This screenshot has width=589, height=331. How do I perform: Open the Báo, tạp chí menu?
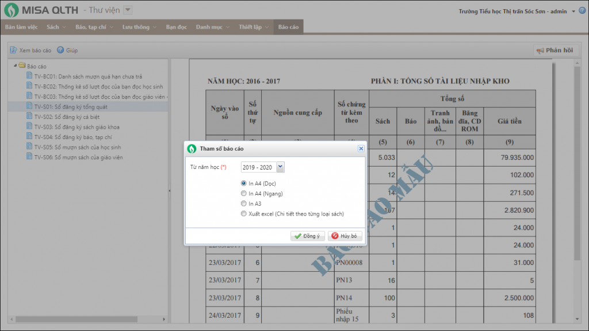[x=94, y=27]
